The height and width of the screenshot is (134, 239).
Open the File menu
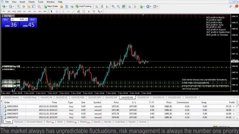7,2
